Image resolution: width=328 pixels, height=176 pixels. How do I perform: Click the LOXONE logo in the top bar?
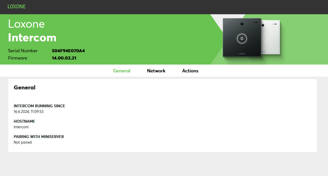[x=16, y=6]
